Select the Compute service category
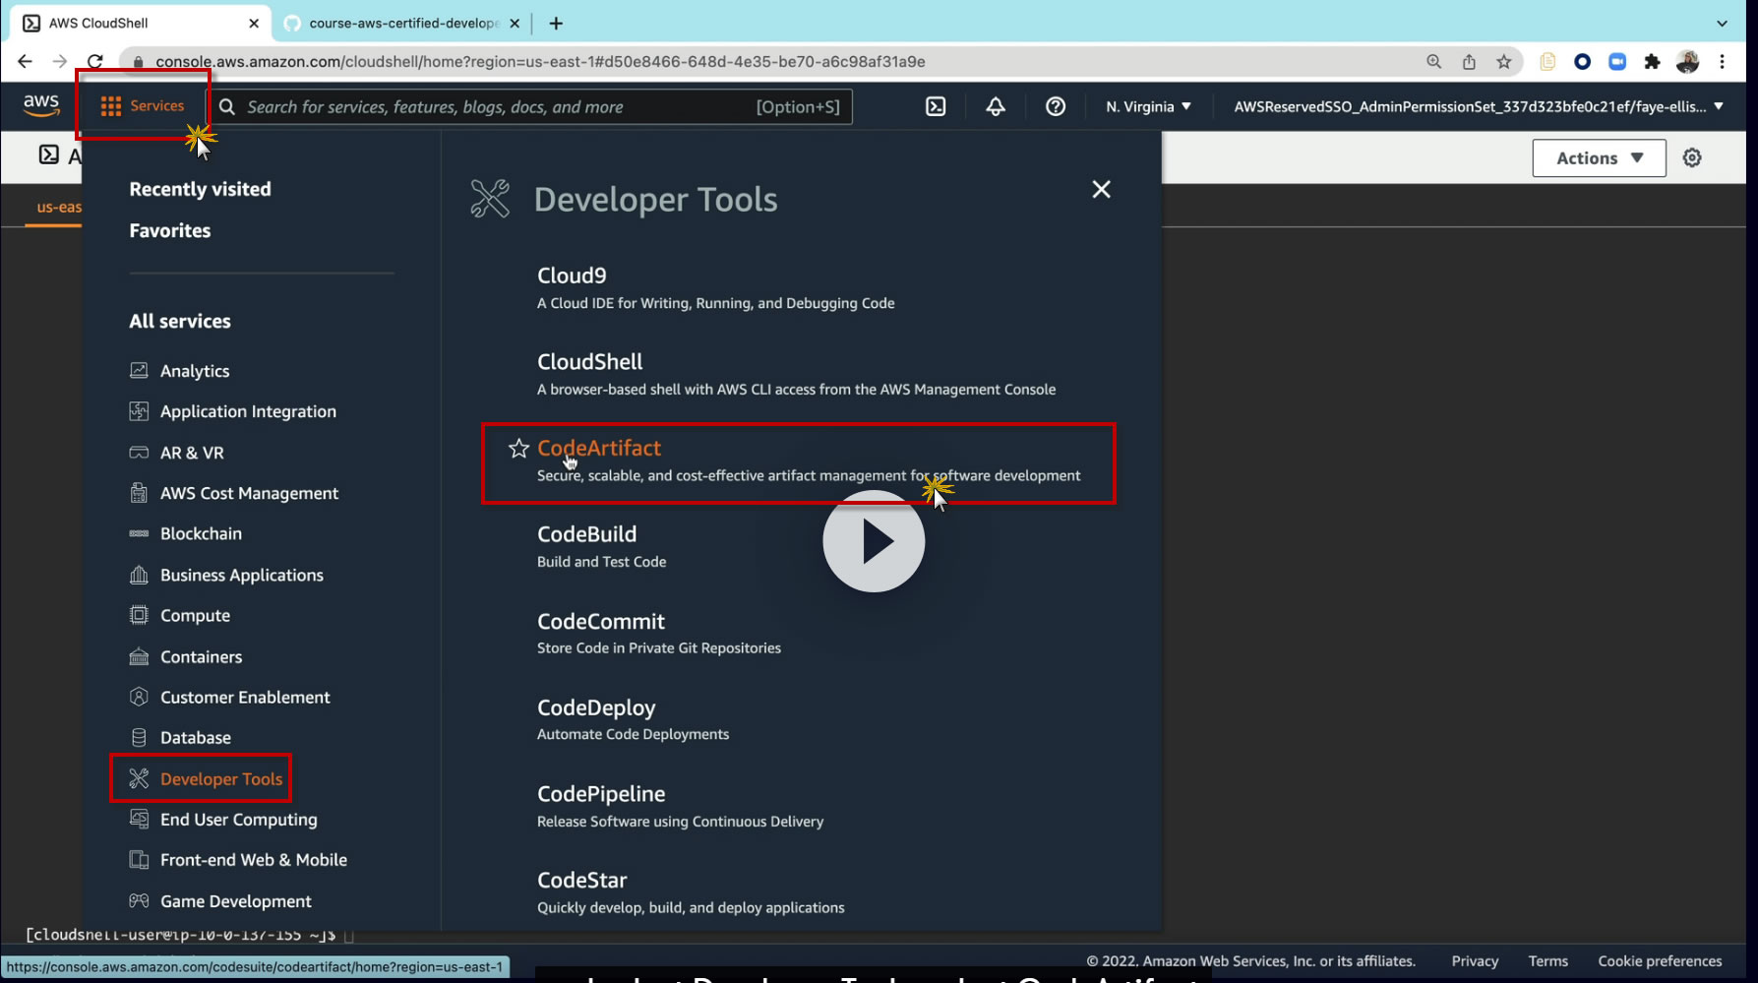The height and width of the screenshot is (983, 1758). click(195, 615)
